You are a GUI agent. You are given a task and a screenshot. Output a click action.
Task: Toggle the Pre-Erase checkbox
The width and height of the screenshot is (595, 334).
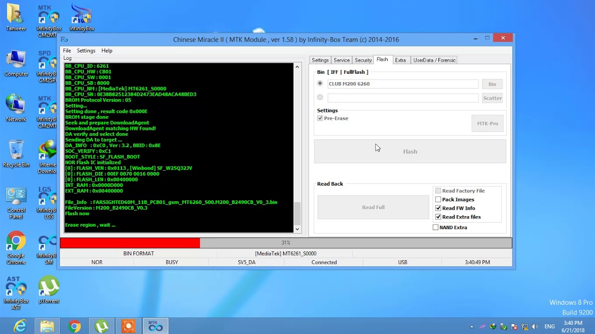tap(320, 118)
